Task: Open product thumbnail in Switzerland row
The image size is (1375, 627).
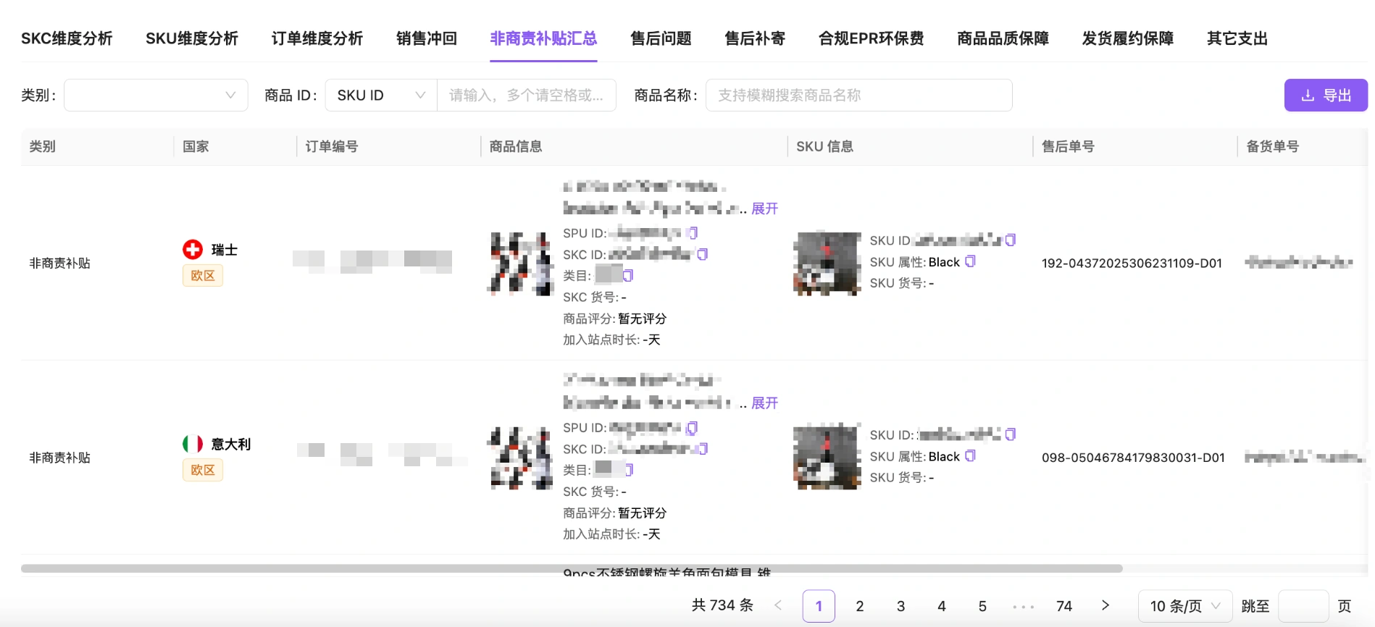Action: pyautogui.click(x=520, y=264)
